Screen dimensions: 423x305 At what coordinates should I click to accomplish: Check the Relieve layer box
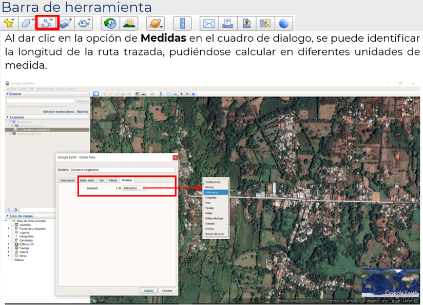13,260
